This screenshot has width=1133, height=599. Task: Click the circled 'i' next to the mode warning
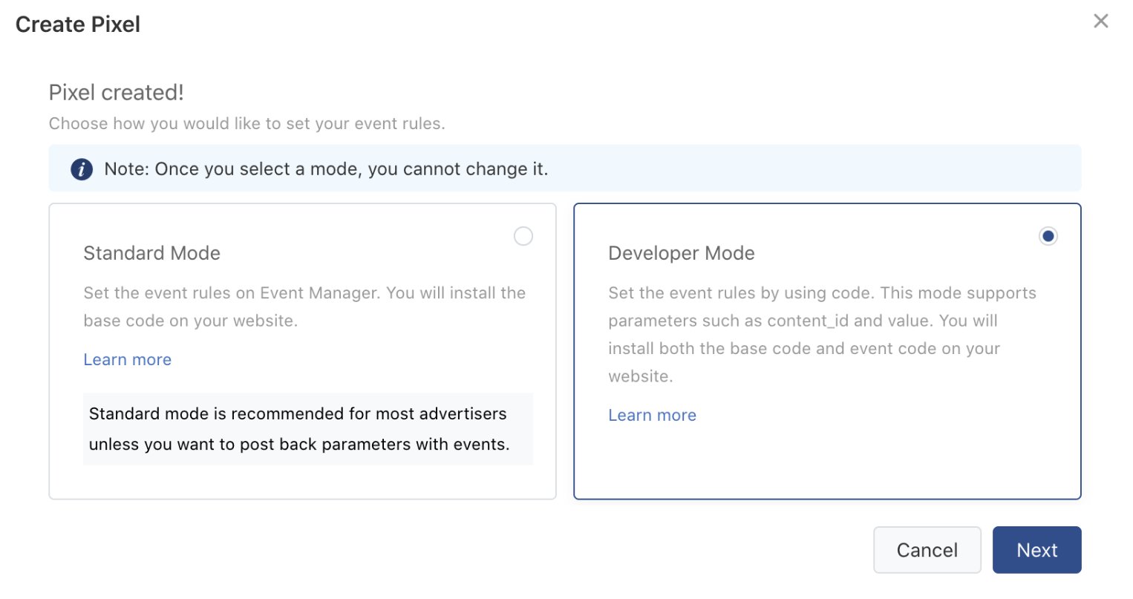pyautogui.click(x=82, y=168)
